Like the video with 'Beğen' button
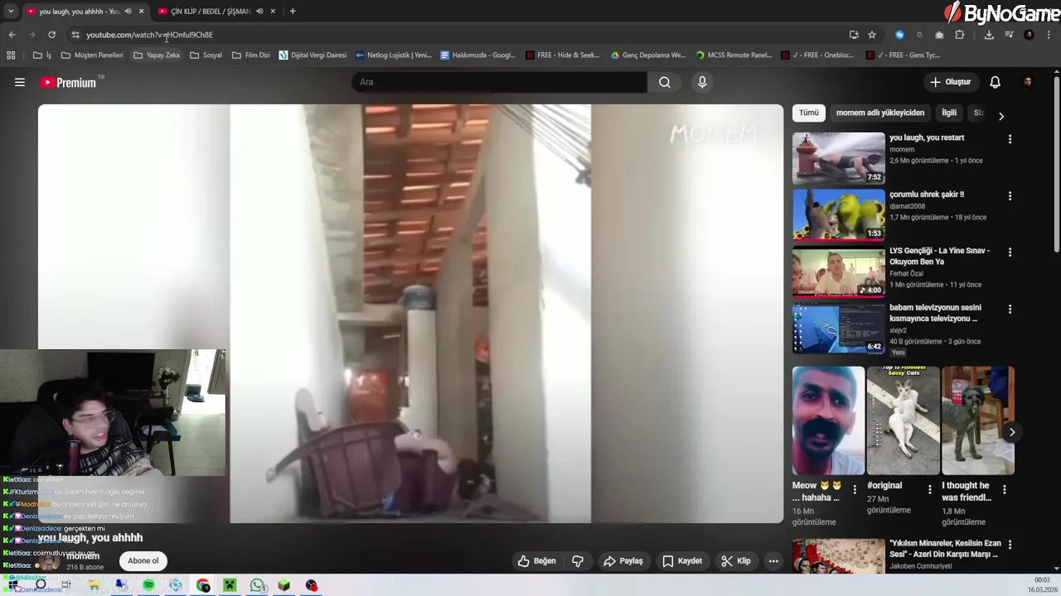1061x596 pixels. pos(536,561)
